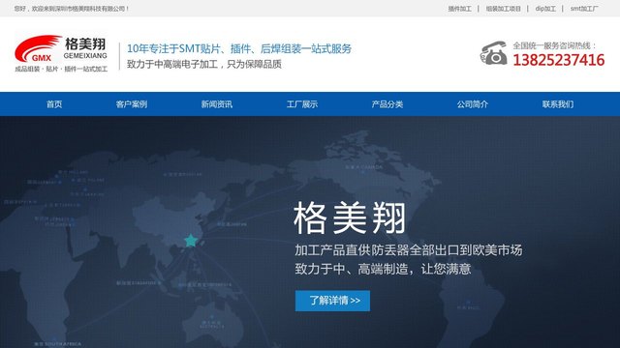620x348 pixels.
Task: Open the 客户案例 navigation item
Action: pyautogui.click(x=132, y=104)
